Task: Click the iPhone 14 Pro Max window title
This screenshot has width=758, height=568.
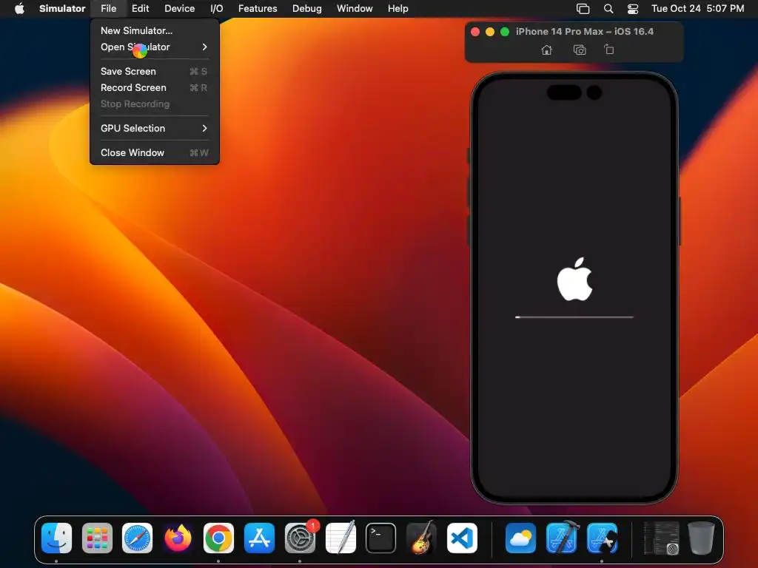Action: point(585,31)
